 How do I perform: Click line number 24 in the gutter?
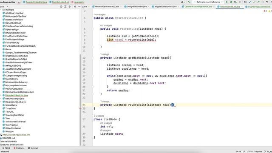(x=84, y=105)
